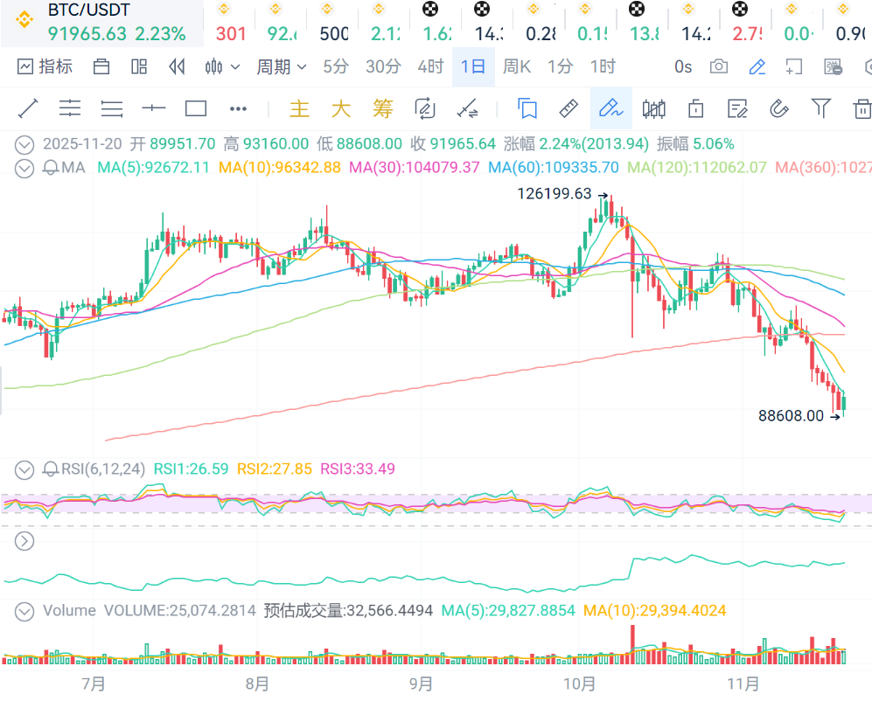Click the 主 main force button
The height and width of the screenshot is (701, 872).
(x=299, y=108)
